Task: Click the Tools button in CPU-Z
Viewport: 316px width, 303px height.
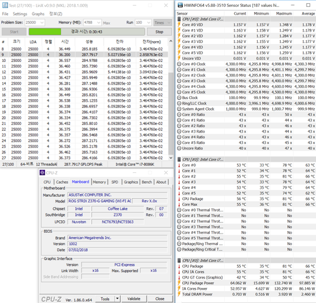Action: pyautogui.click(x=105, y=299)
